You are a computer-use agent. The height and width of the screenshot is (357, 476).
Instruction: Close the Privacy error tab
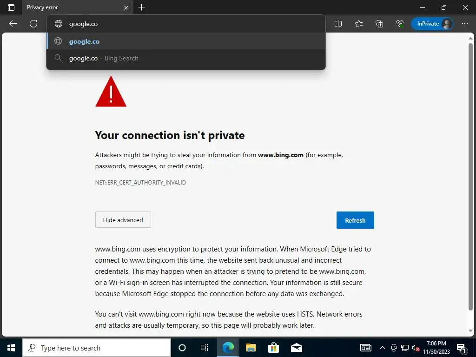tap(126, 7)
